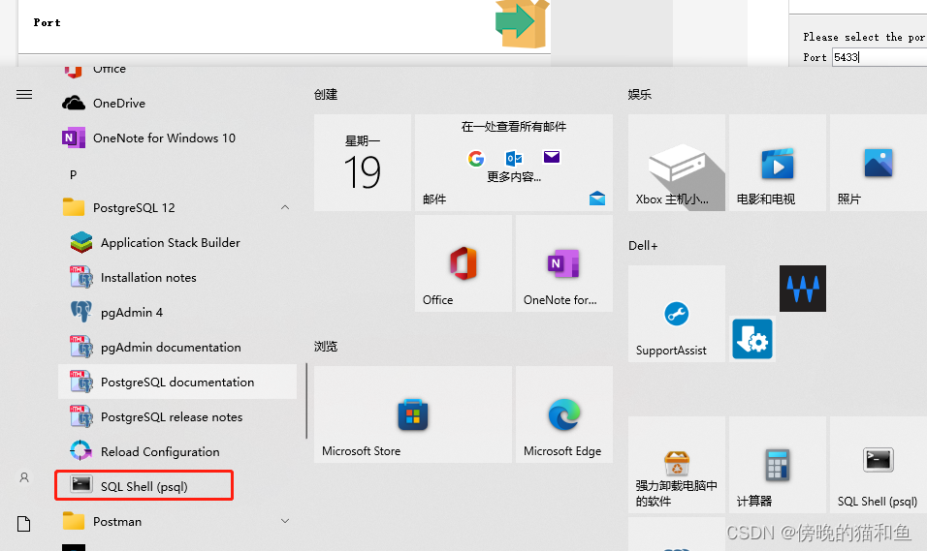Screen dimensions: 927x551
Task: Click the start menu app list scrollbar
Action: pos(306,401)
